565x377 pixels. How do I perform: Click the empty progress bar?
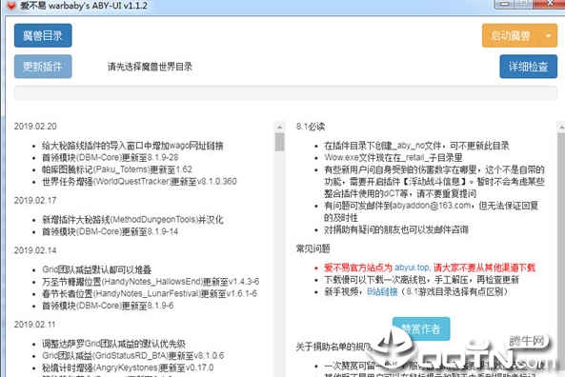286,92
